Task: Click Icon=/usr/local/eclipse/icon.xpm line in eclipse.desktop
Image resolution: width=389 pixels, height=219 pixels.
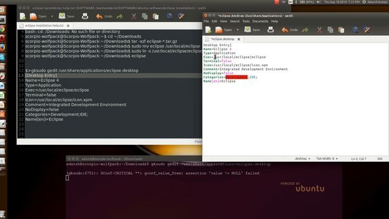Action: point(235,65)
